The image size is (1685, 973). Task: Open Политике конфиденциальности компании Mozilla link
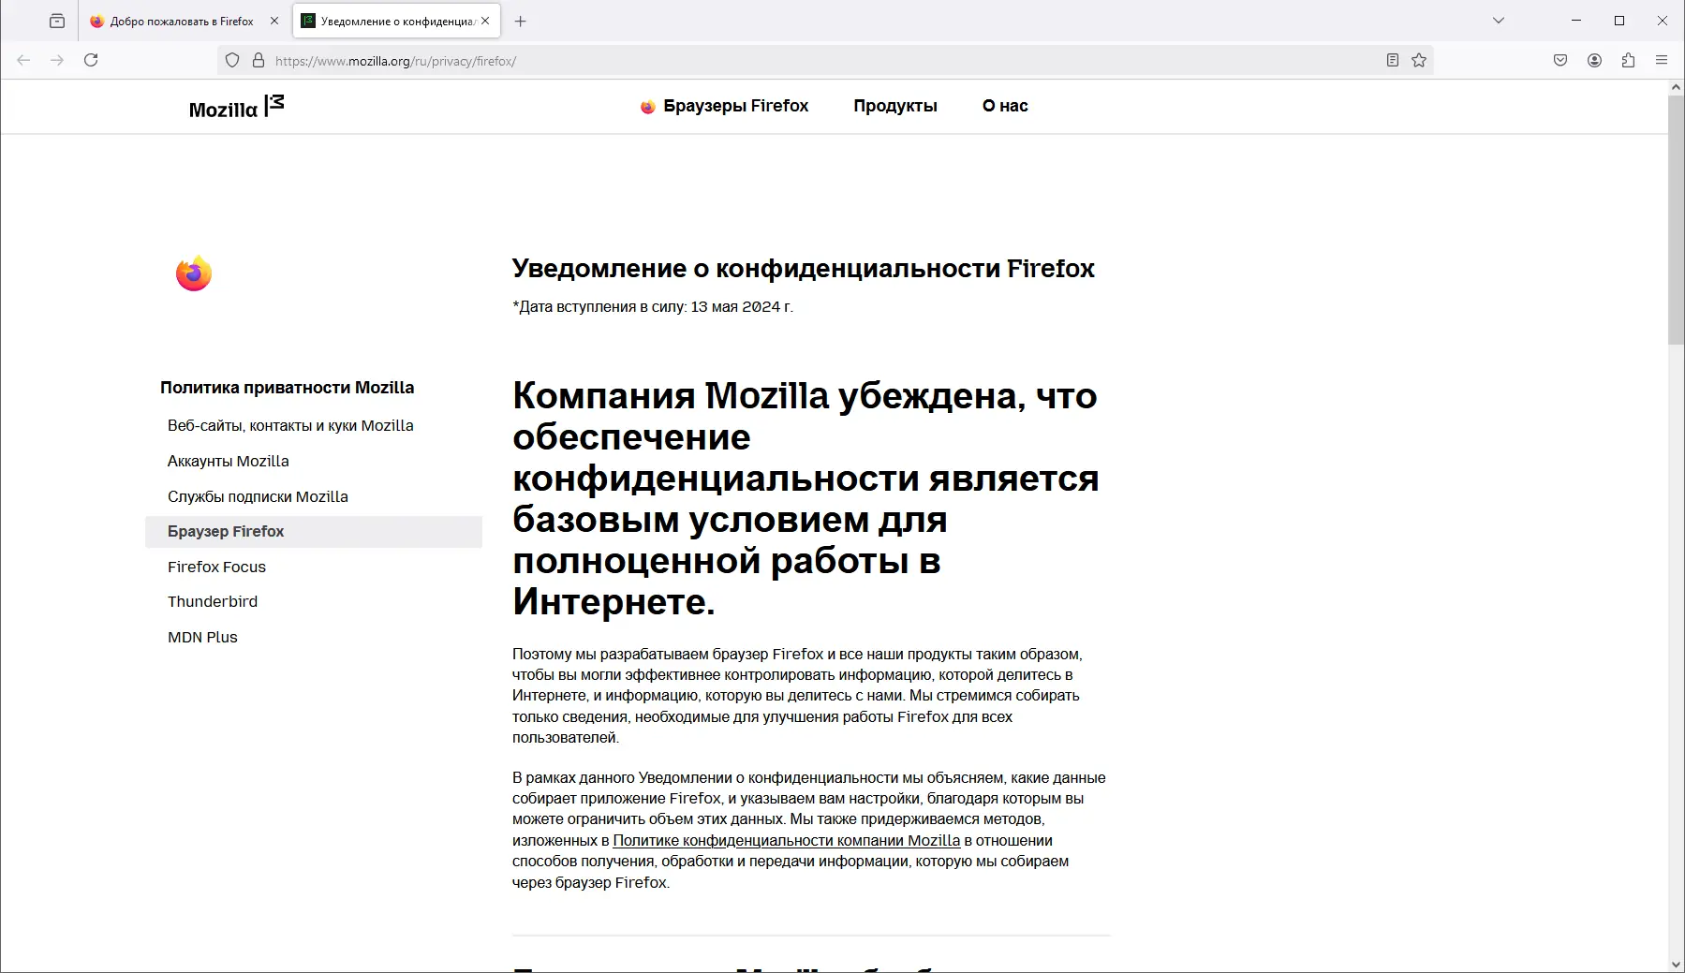(784, 841)
